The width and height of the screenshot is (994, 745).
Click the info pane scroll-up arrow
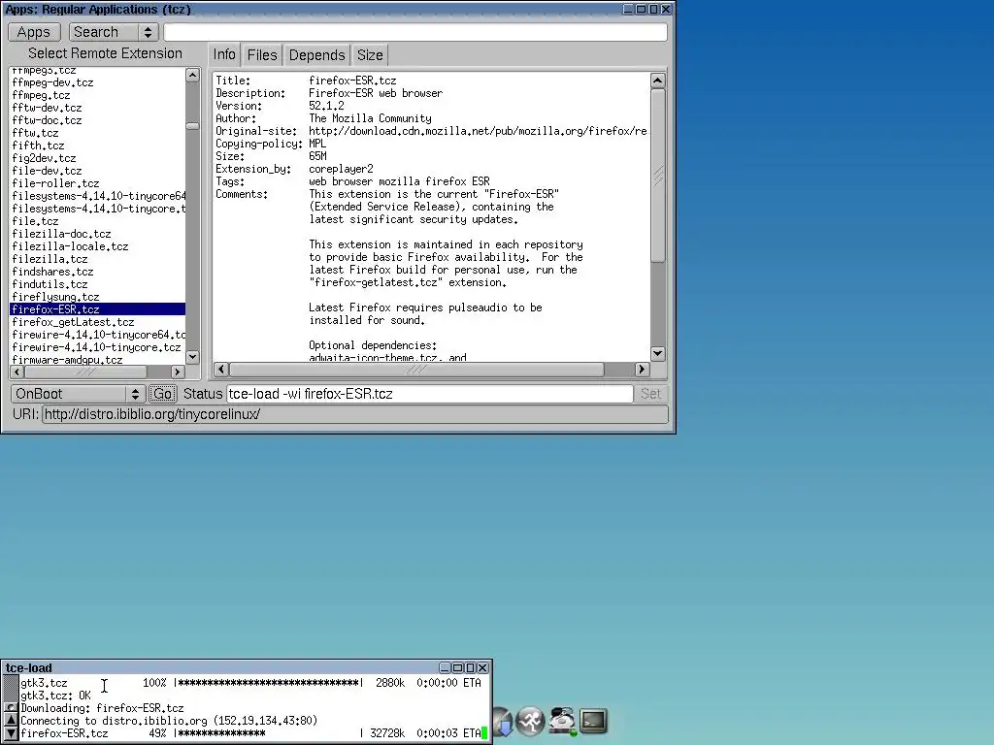coord(657,81)
